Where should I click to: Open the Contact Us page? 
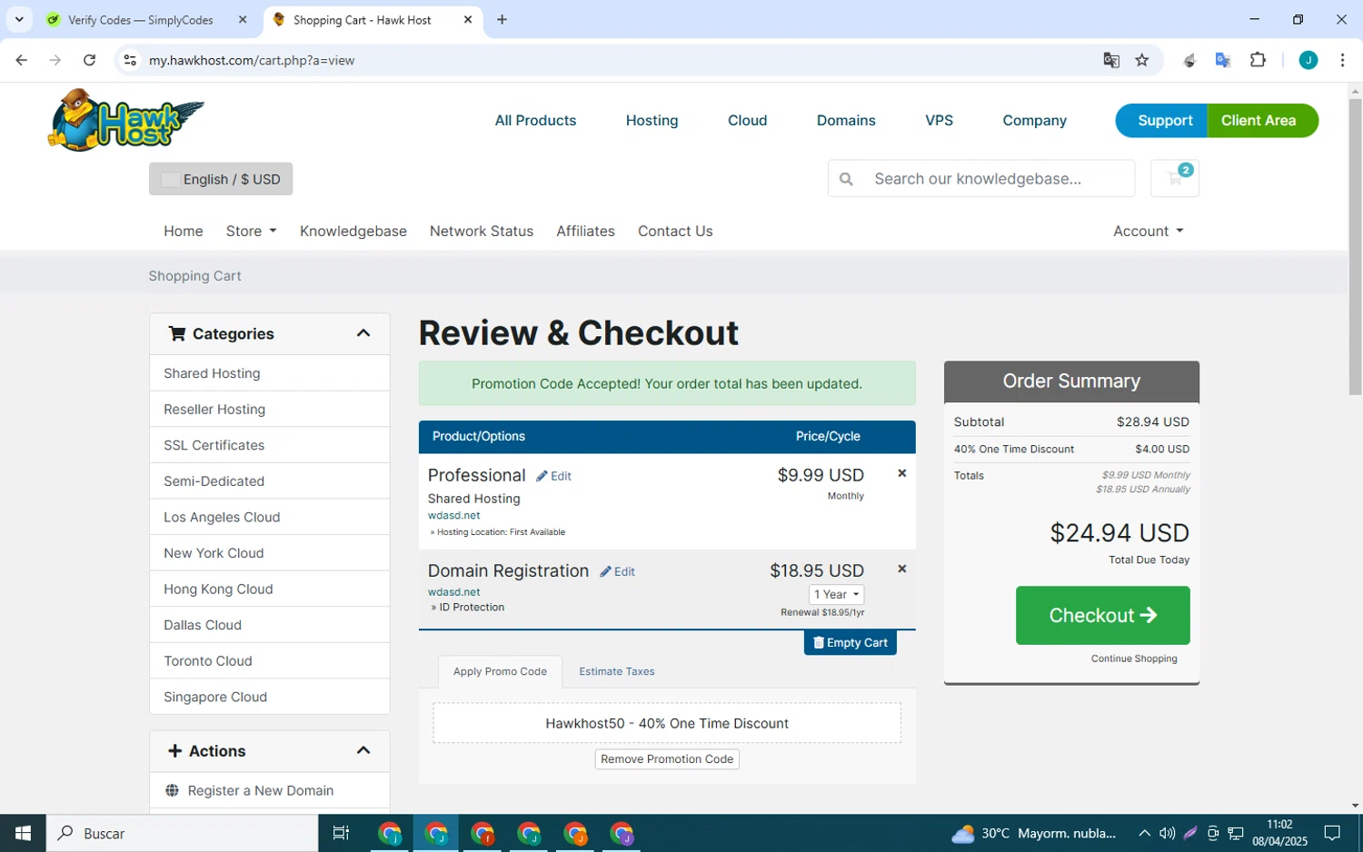coord(675,231)
